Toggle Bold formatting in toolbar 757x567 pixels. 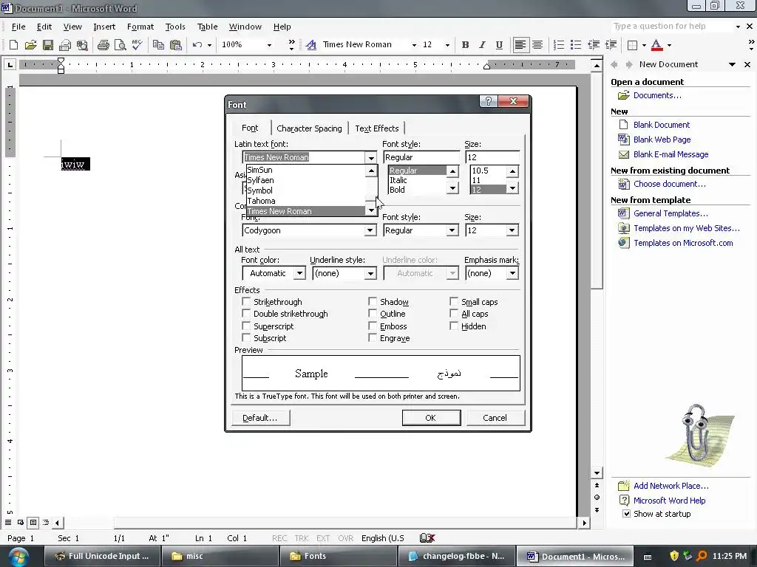tap(466, 45)
